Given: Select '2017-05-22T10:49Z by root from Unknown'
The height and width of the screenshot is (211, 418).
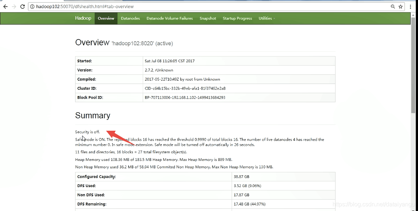Looking at the screenshot, I should (x=182, y=79).
